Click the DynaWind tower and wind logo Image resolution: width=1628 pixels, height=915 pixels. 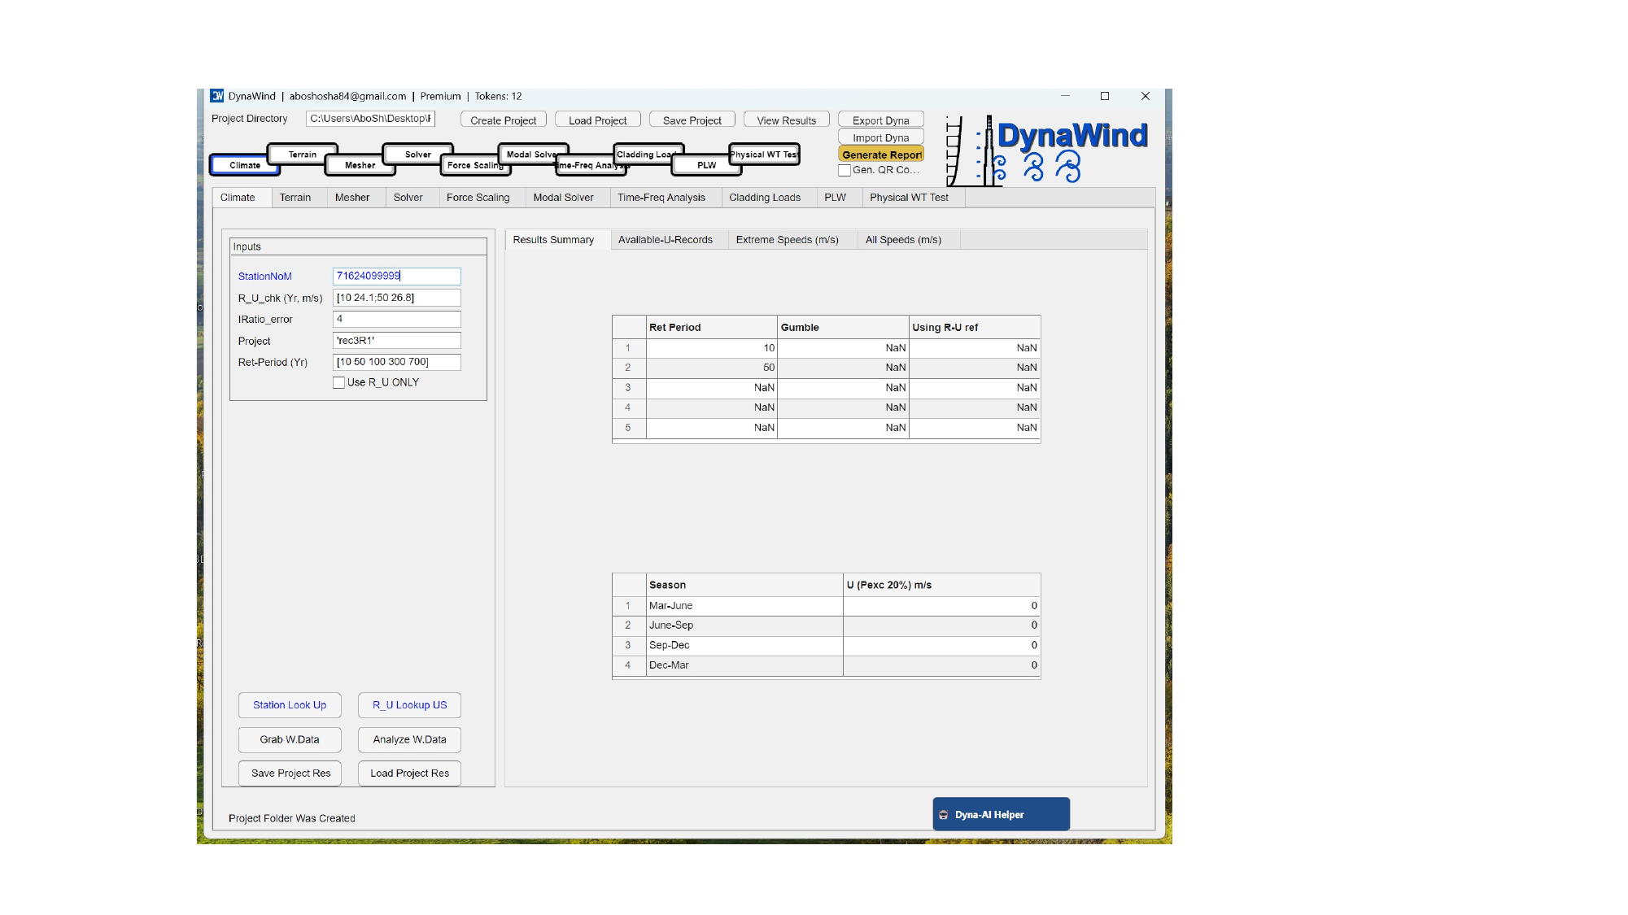(x=1046, y=150)
